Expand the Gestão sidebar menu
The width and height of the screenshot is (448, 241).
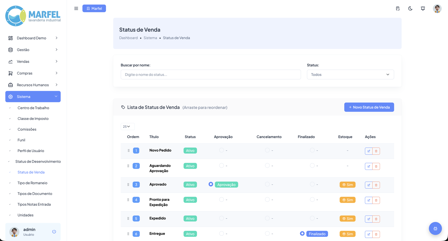33,50
